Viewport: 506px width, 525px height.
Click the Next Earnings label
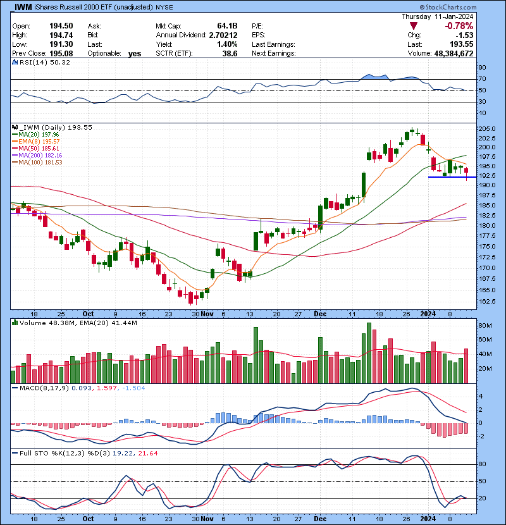[x=274, y=54]
